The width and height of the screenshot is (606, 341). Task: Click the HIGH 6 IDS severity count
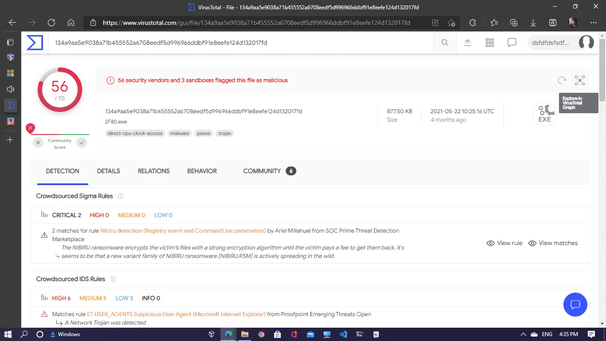[x=61, y=298]
